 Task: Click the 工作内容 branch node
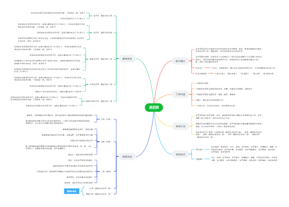[180, 94]
